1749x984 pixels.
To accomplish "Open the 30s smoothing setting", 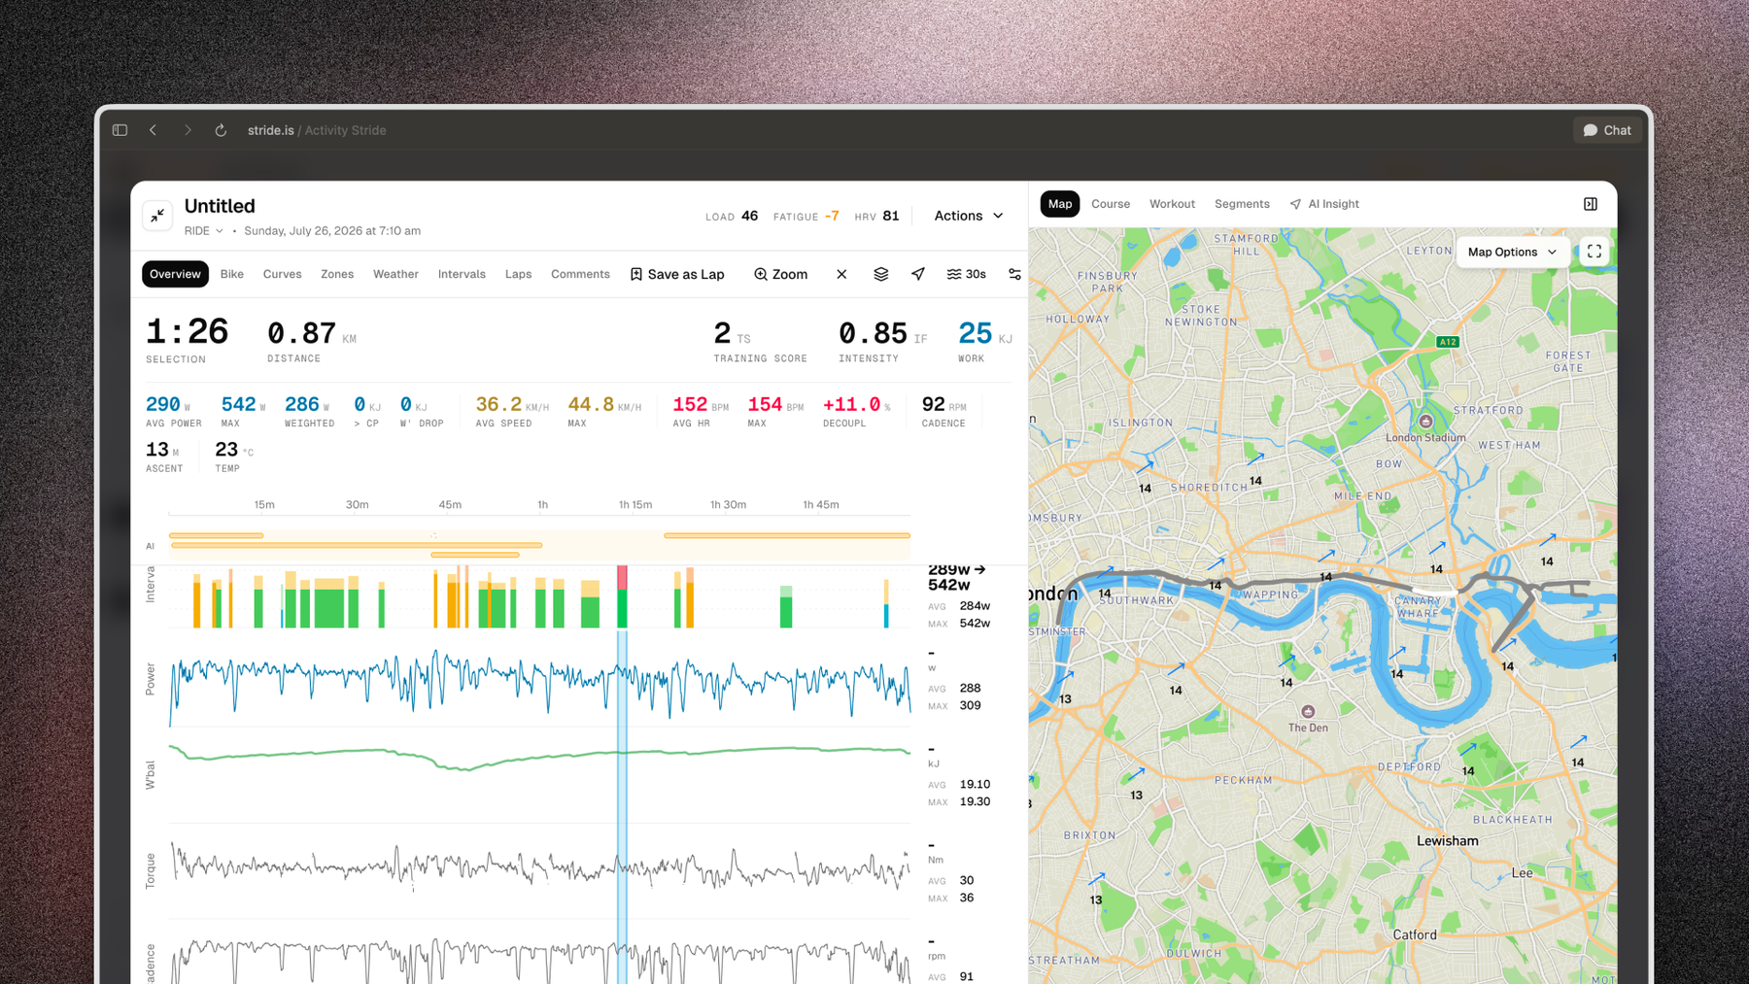I will (x=967, y=274).
